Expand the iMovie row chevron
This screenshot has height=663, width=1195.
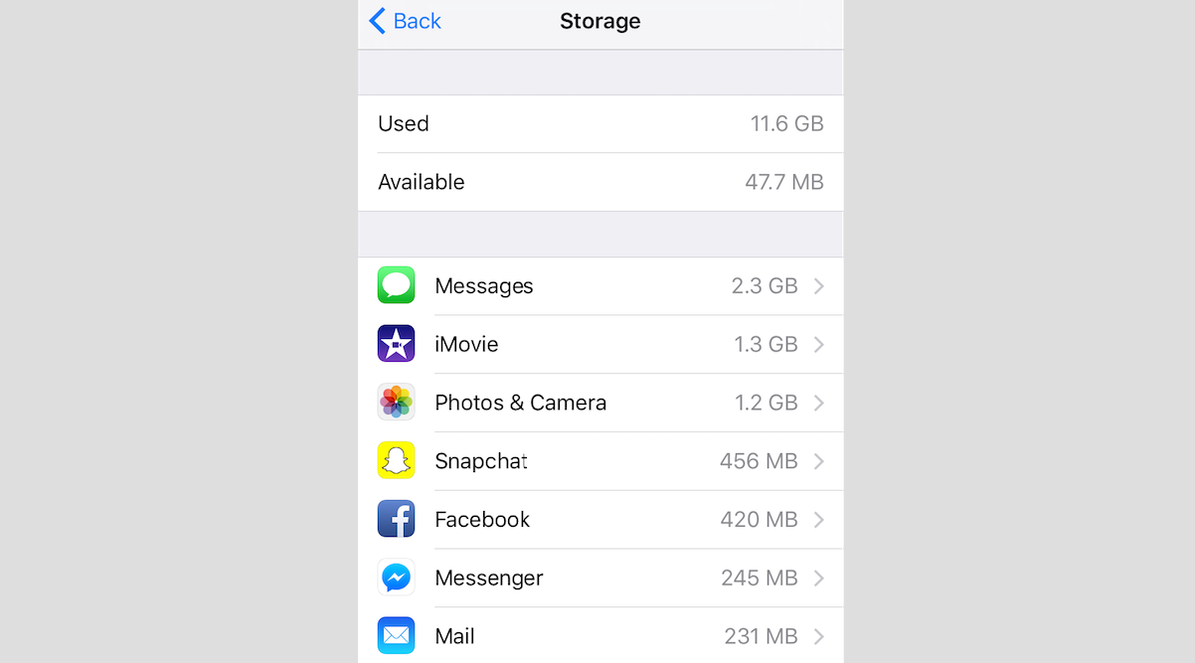click(819, 344)
